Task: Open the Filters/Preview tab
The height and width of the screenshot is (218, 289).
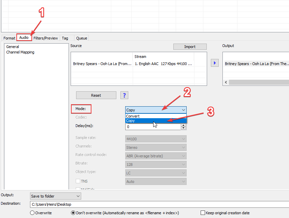Action: (x=46, y=38)
